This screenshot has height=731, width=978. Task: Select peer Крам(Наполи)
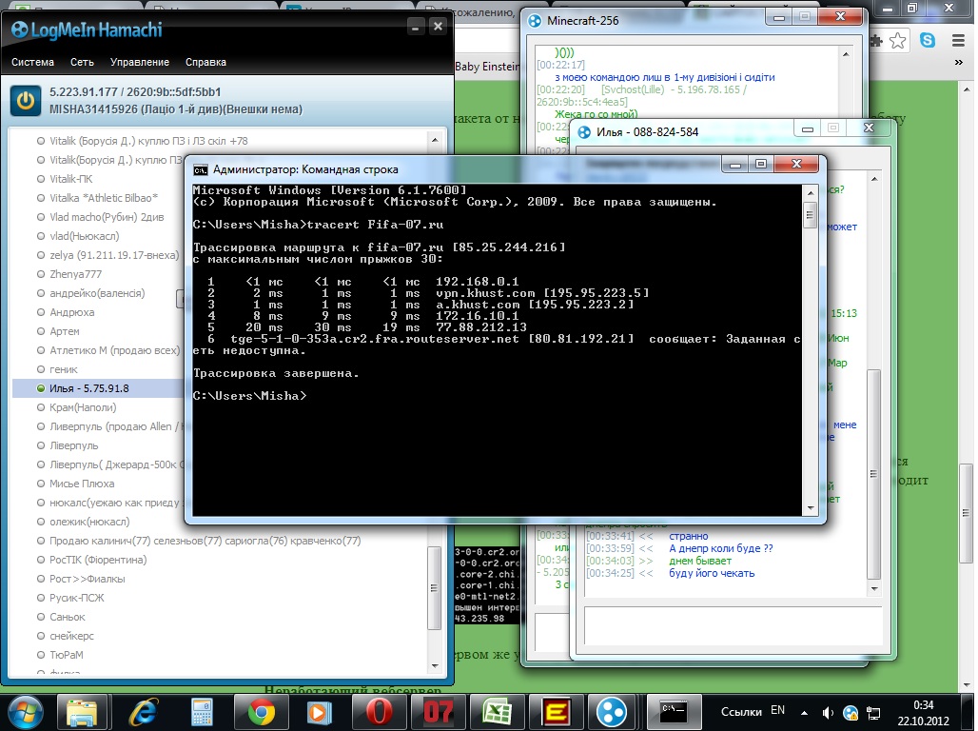pyautogui.click(x=83, y=407)
